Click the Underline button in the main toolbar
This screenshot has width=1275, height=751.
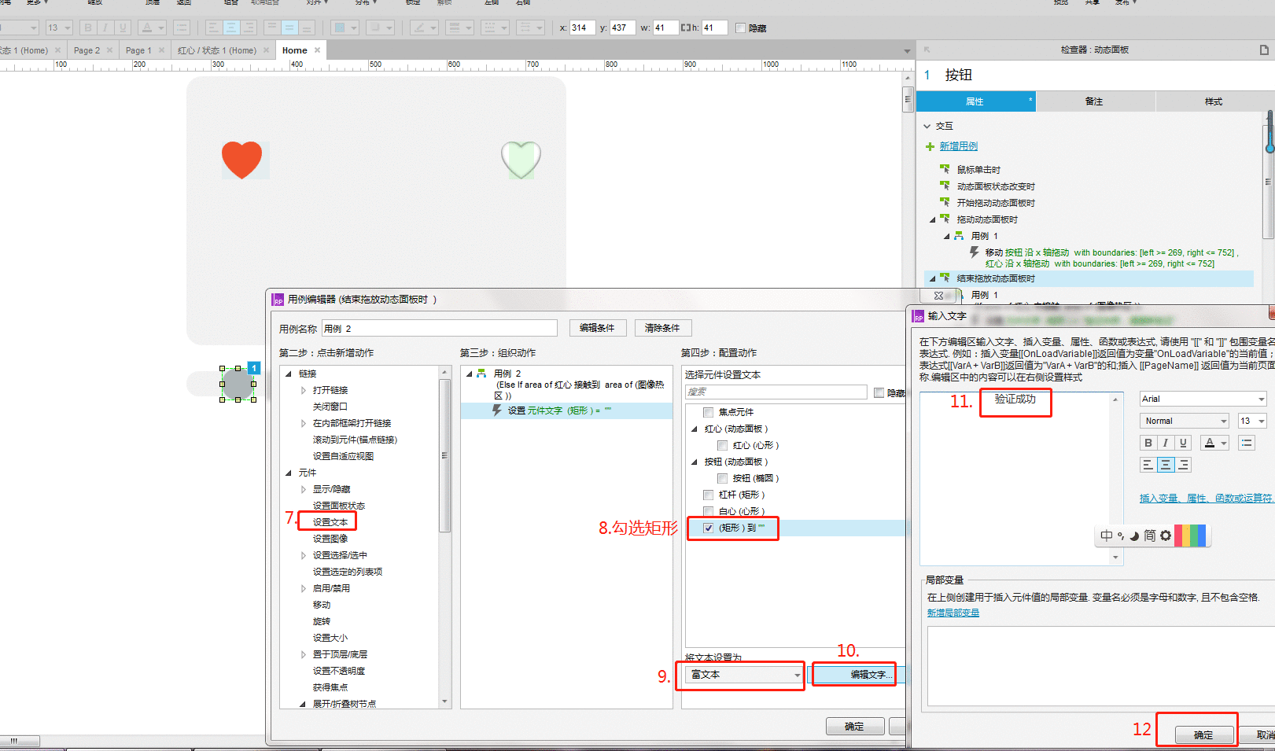[123, 28]
